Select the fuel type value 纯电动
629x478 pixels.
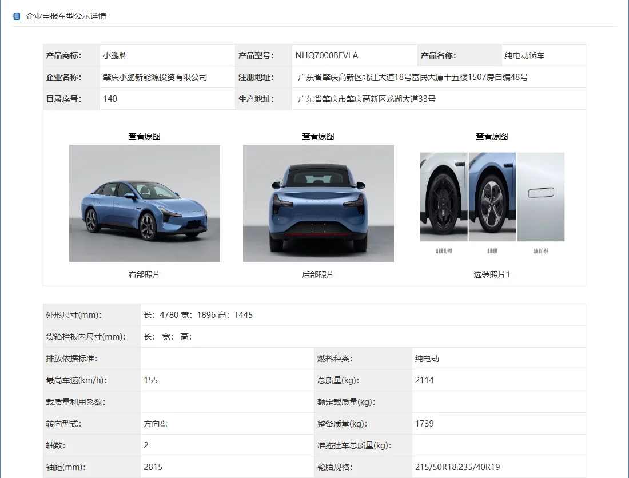[x=427, y=358]
